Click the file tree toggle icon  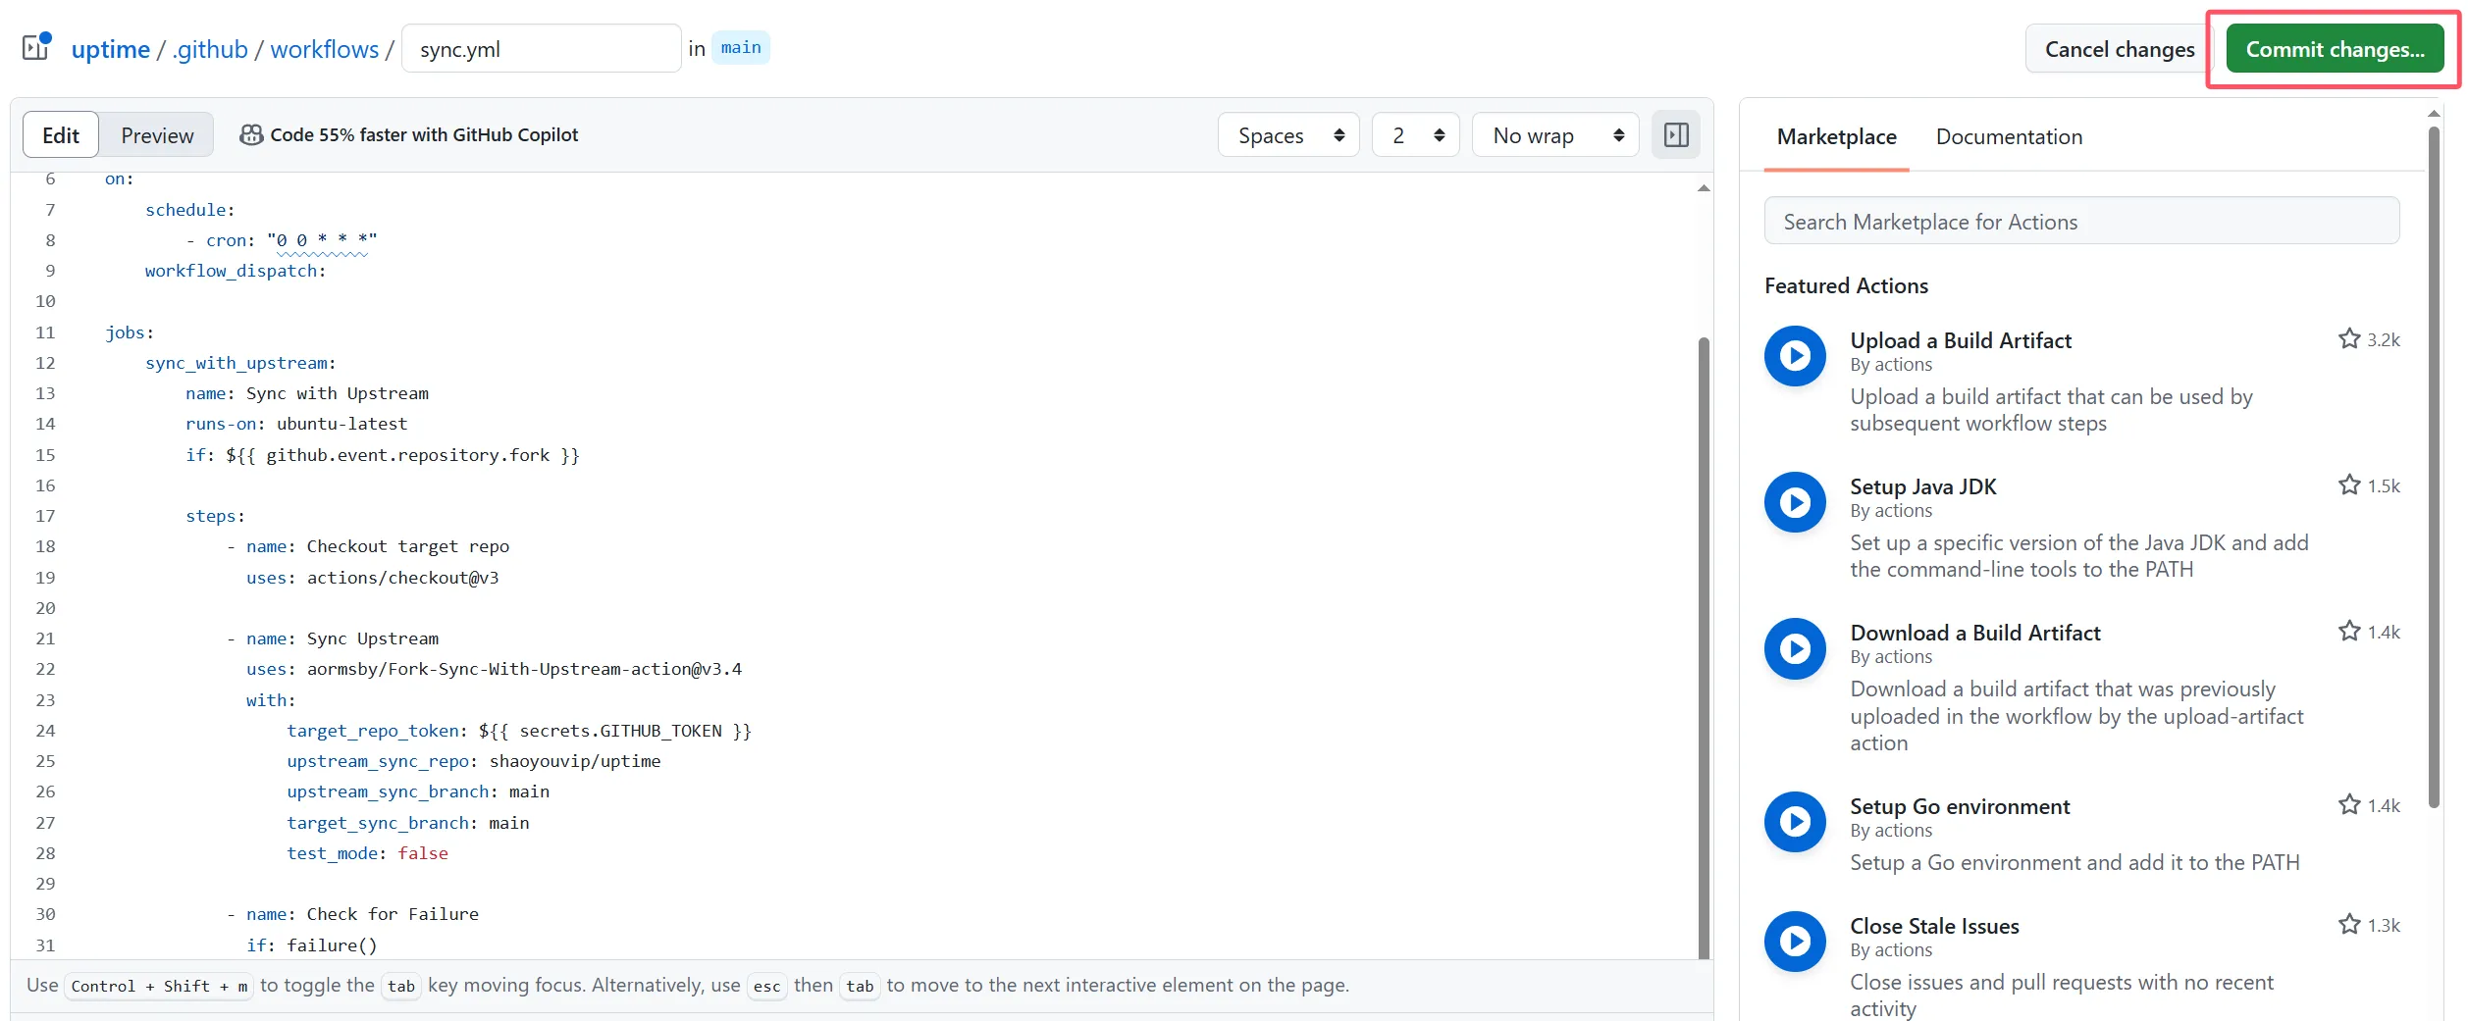[x=36, y=47]
